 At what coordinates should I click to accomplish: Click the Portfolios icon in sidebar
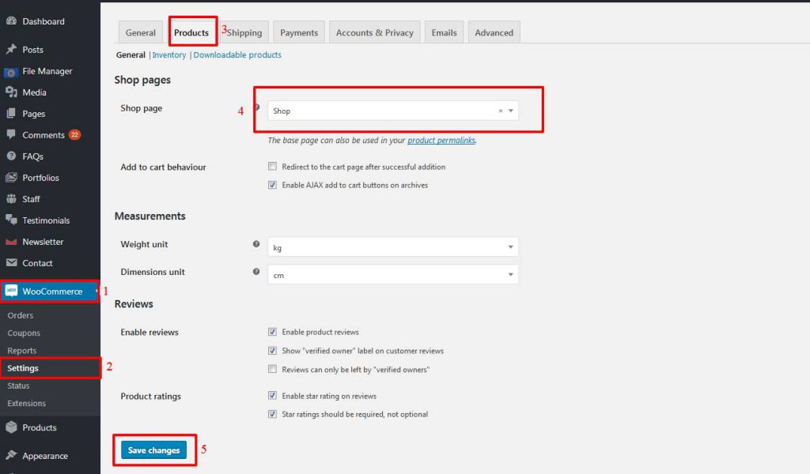tap(11, 178)
